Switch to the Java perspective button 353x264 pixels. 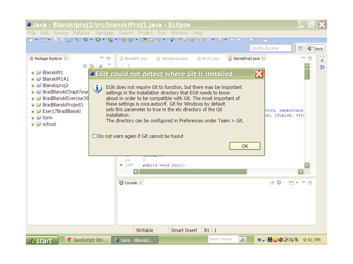click(315, 48)
